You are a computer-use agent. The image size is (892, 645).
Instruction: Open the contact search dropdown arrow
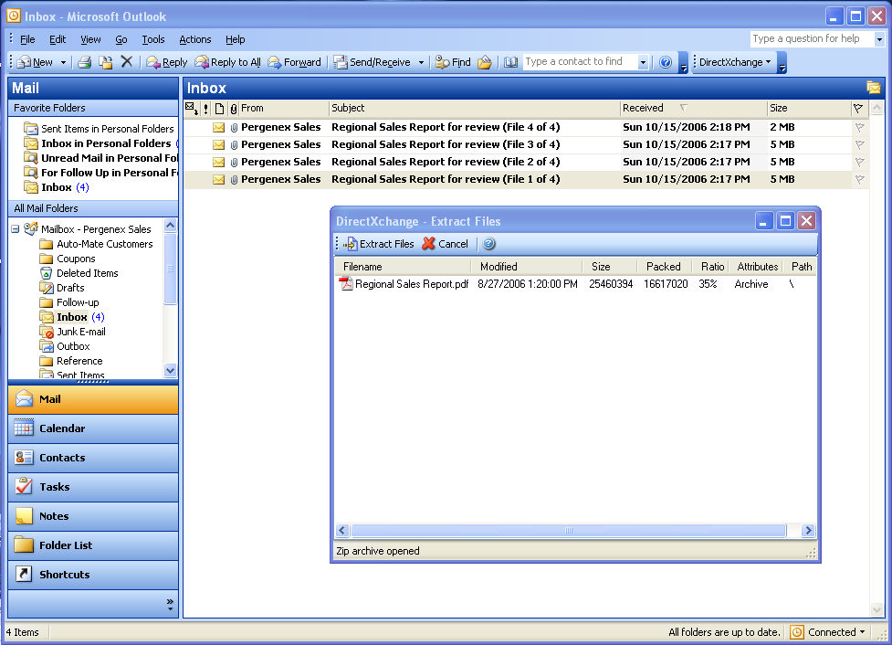(643, 62)
